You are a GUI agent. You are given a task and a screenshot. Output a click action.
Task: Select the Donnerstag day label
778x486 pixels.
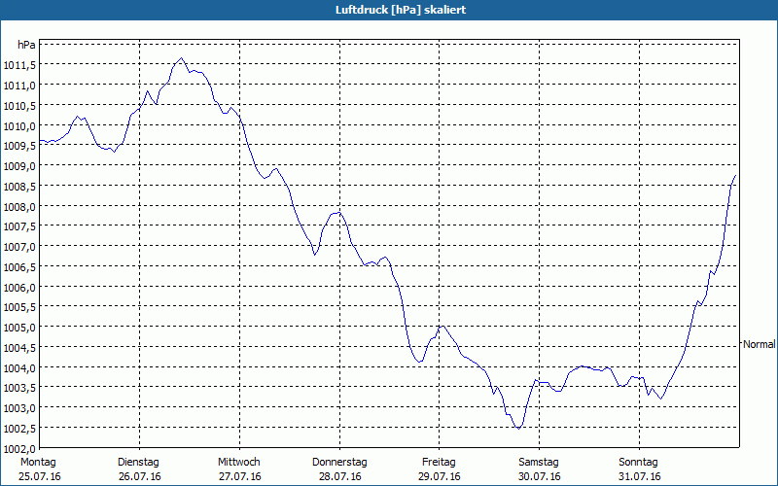point(339,463)
